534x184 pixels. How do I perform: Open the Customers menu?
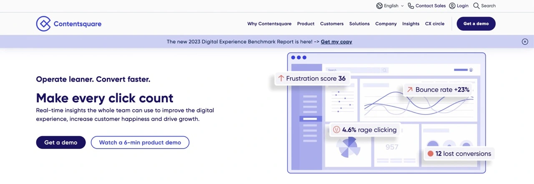[332, 24]
